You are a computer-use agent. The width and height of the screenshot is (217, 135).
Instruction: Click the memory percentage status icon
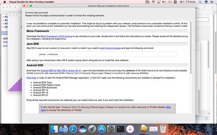(147, 2)
